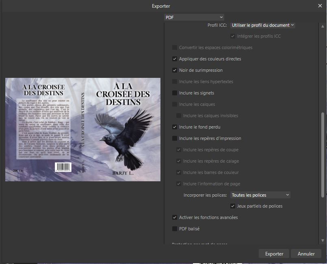
Task: Toggle Intégrer les profils ICC checkbox
Action: [x=233, y=36]
